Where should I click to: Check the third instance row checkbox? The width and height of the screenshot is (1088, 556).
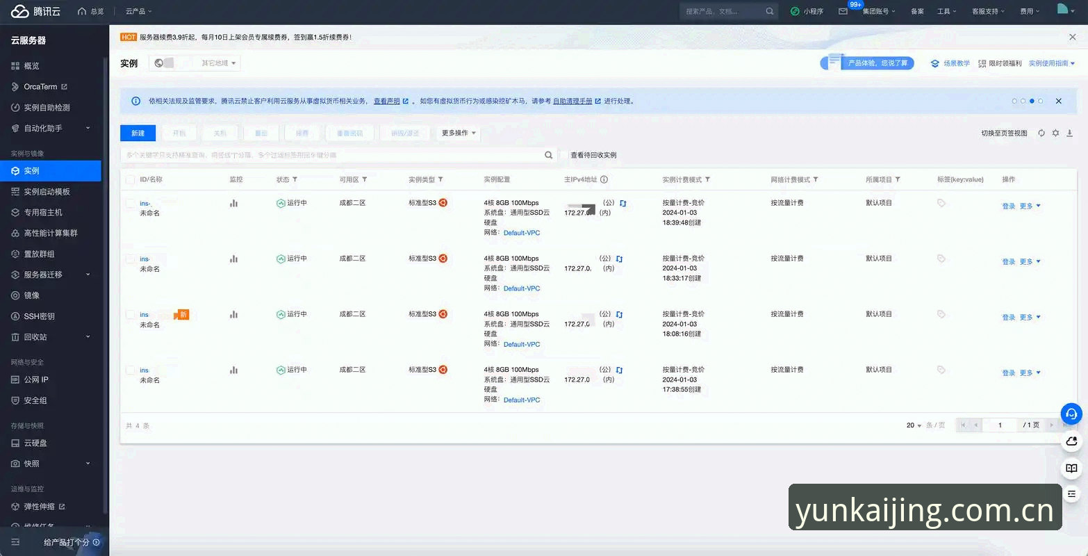[x=130, y=314]
